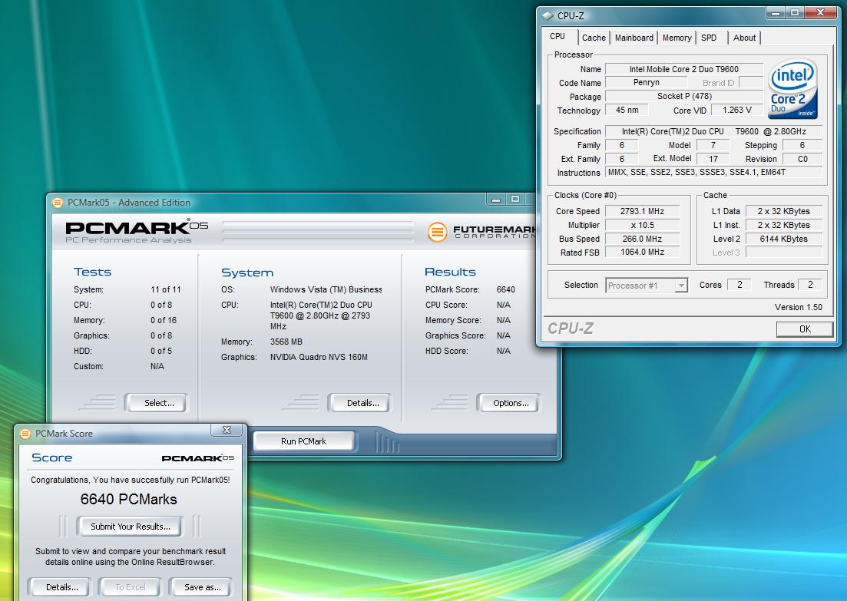Maximize the PCMark05 window
Screen dimensions: 847x601
tap(515, 200)
